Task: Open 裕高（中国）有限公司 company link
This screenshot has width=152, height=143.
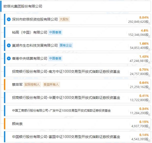Action: [x=30, y=32]
